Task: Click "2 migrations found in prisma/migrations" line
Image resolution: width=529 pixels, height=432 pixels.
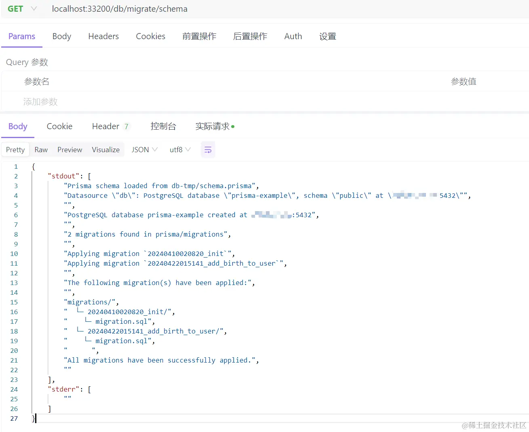Action: pyautogui.click(x=148, y=235)
